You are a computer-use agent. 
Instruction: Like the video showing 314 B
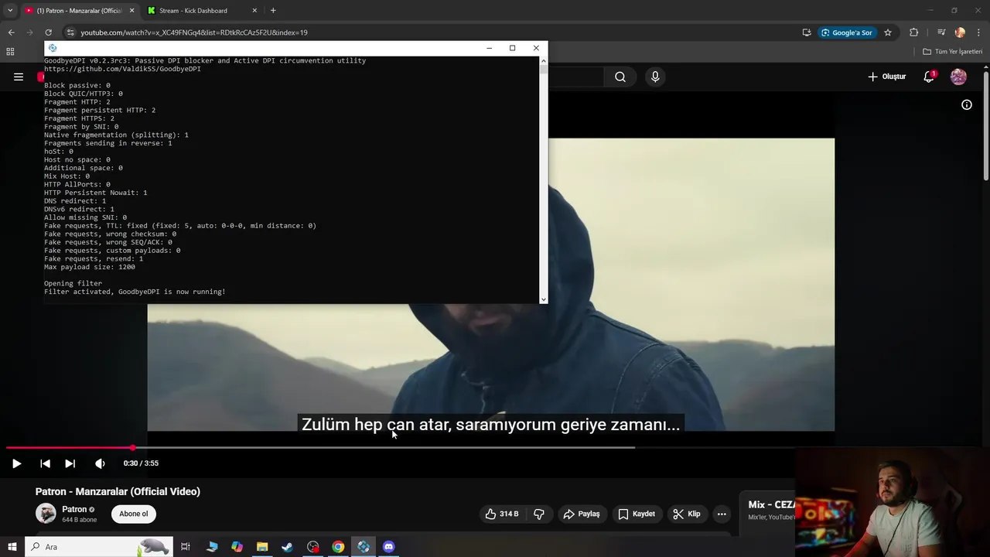[501, 514]
